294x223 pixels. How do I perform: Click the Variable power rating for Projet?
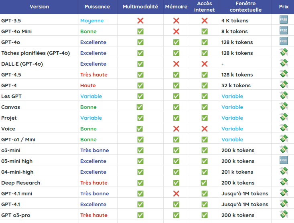pyautogui.click(x=91, y=118)
